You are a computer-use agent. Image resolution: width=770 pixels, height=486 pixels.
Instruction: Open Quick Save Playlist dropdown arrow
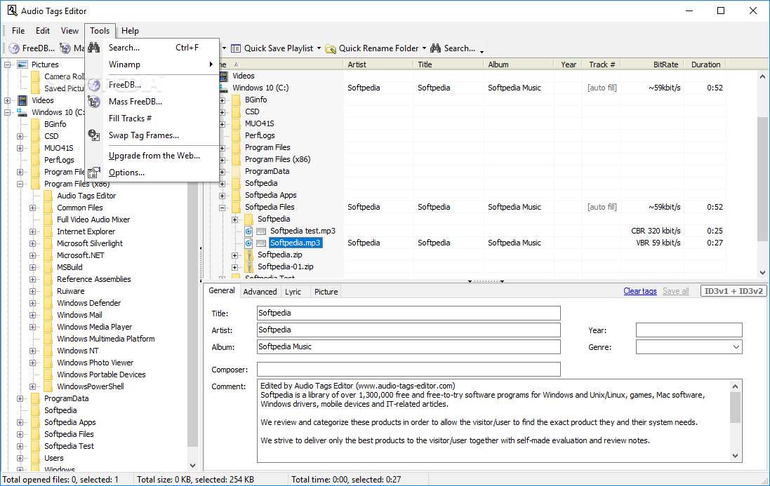319,48
